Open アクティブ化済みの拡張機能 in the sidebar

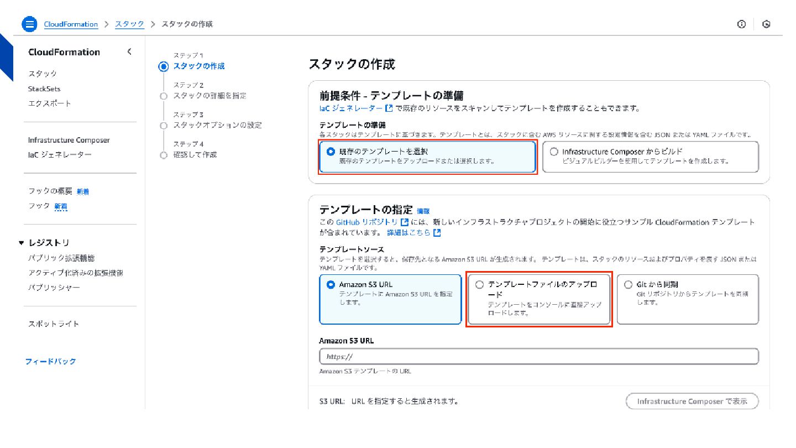tap(76, 273)
